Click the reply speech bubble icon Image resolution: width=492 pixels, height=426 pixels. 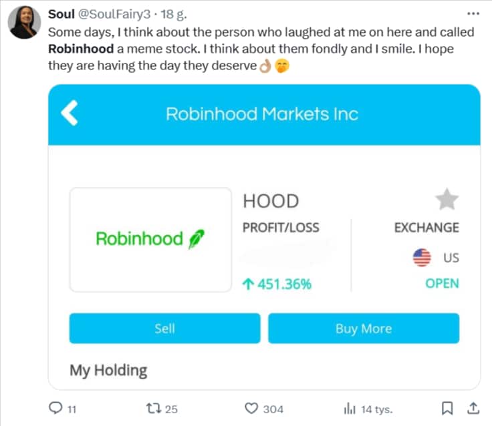pyautogui.click(x=56, y=408)
